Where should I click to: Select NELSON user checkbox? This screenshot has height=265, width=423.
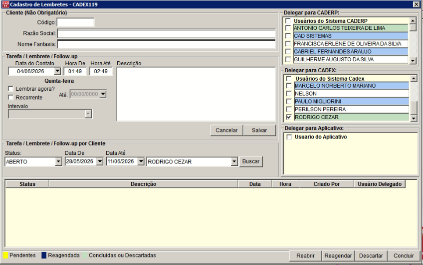(289, 94)
